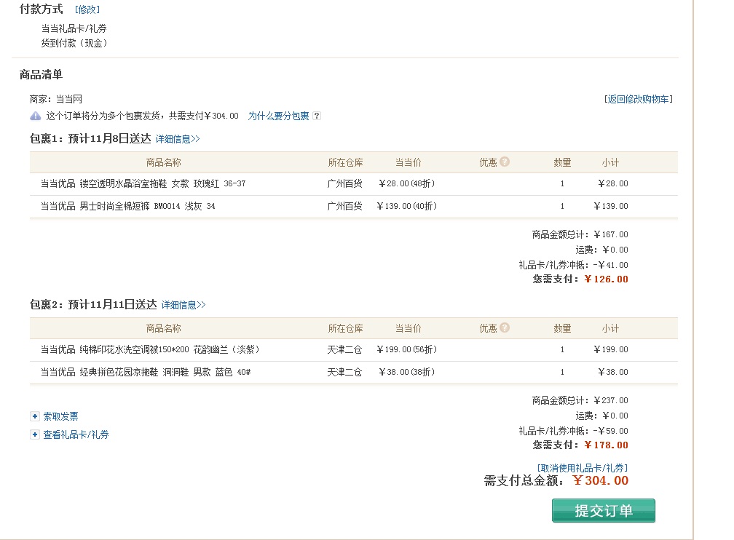
Task: Open the 查看礼品卡/礼券 text link
Action: pos(76,434)
